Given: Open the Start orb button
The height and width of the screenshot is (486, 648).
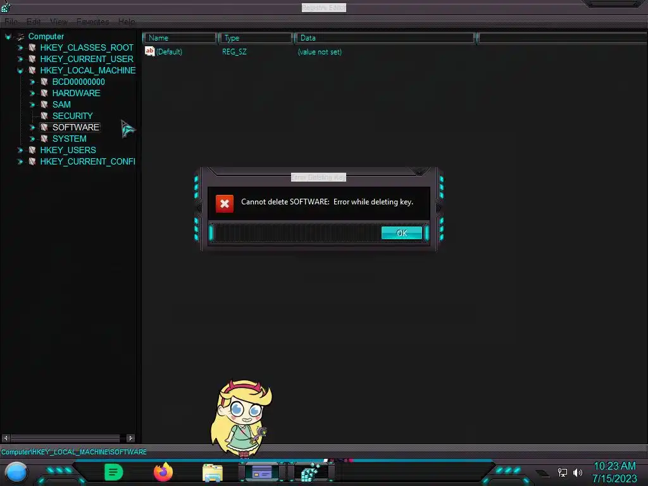Looking at the screenshot, I should click(16, 473).
